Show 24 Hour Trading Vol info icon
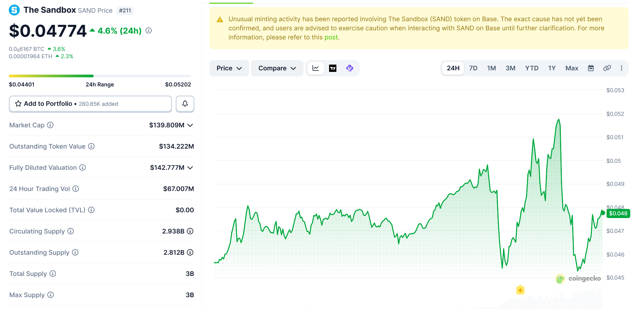 click(x=76, y=189)
